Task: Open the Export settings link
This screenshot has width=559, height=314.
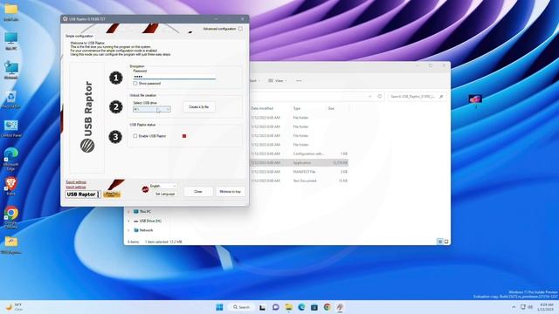Action: click(76, 182)
